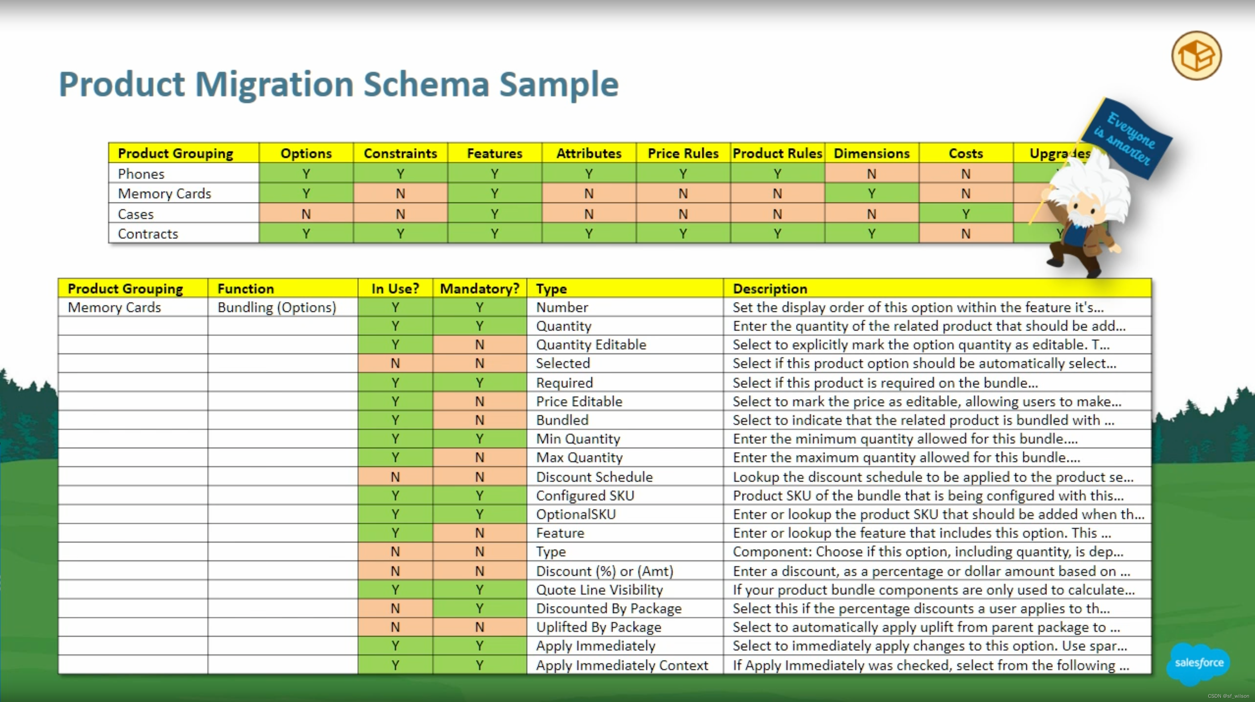The height and width of the screenshot is (702, 1255).
Task: Click the Y cell for Memory Cards Dimensions
Action: (x=871, y=194)
